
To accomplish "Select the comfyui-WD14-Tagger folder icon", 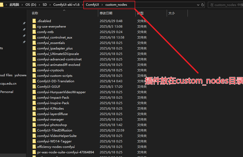I will 34,141.
